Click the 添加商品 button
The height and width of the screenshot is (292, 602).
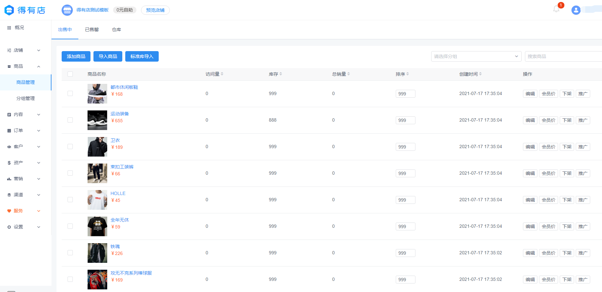(76, 56)
